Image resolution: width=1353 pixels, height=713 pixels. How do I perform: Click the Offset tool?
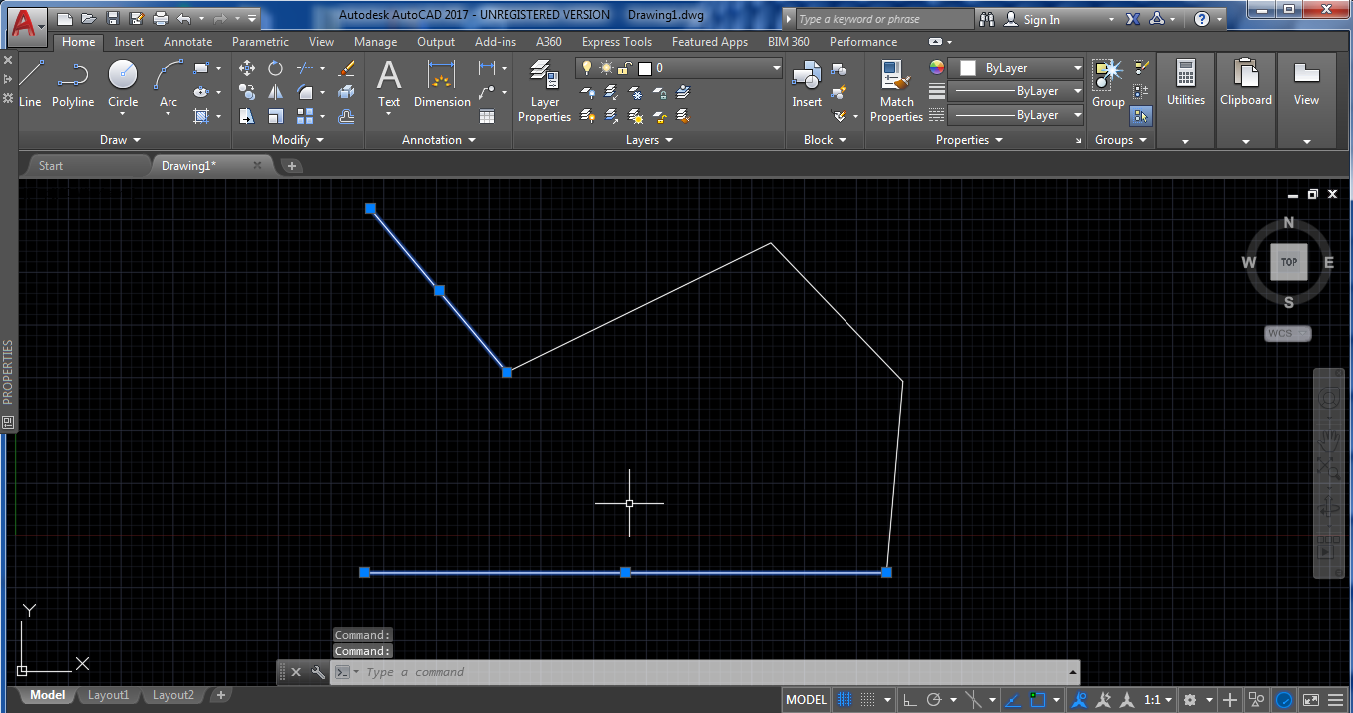pos(346,116)
